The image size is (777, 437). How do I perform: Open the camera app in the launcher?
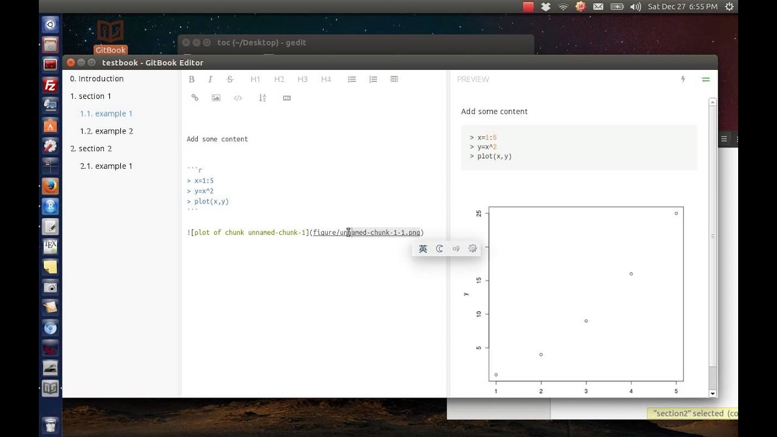click(50, 287)
